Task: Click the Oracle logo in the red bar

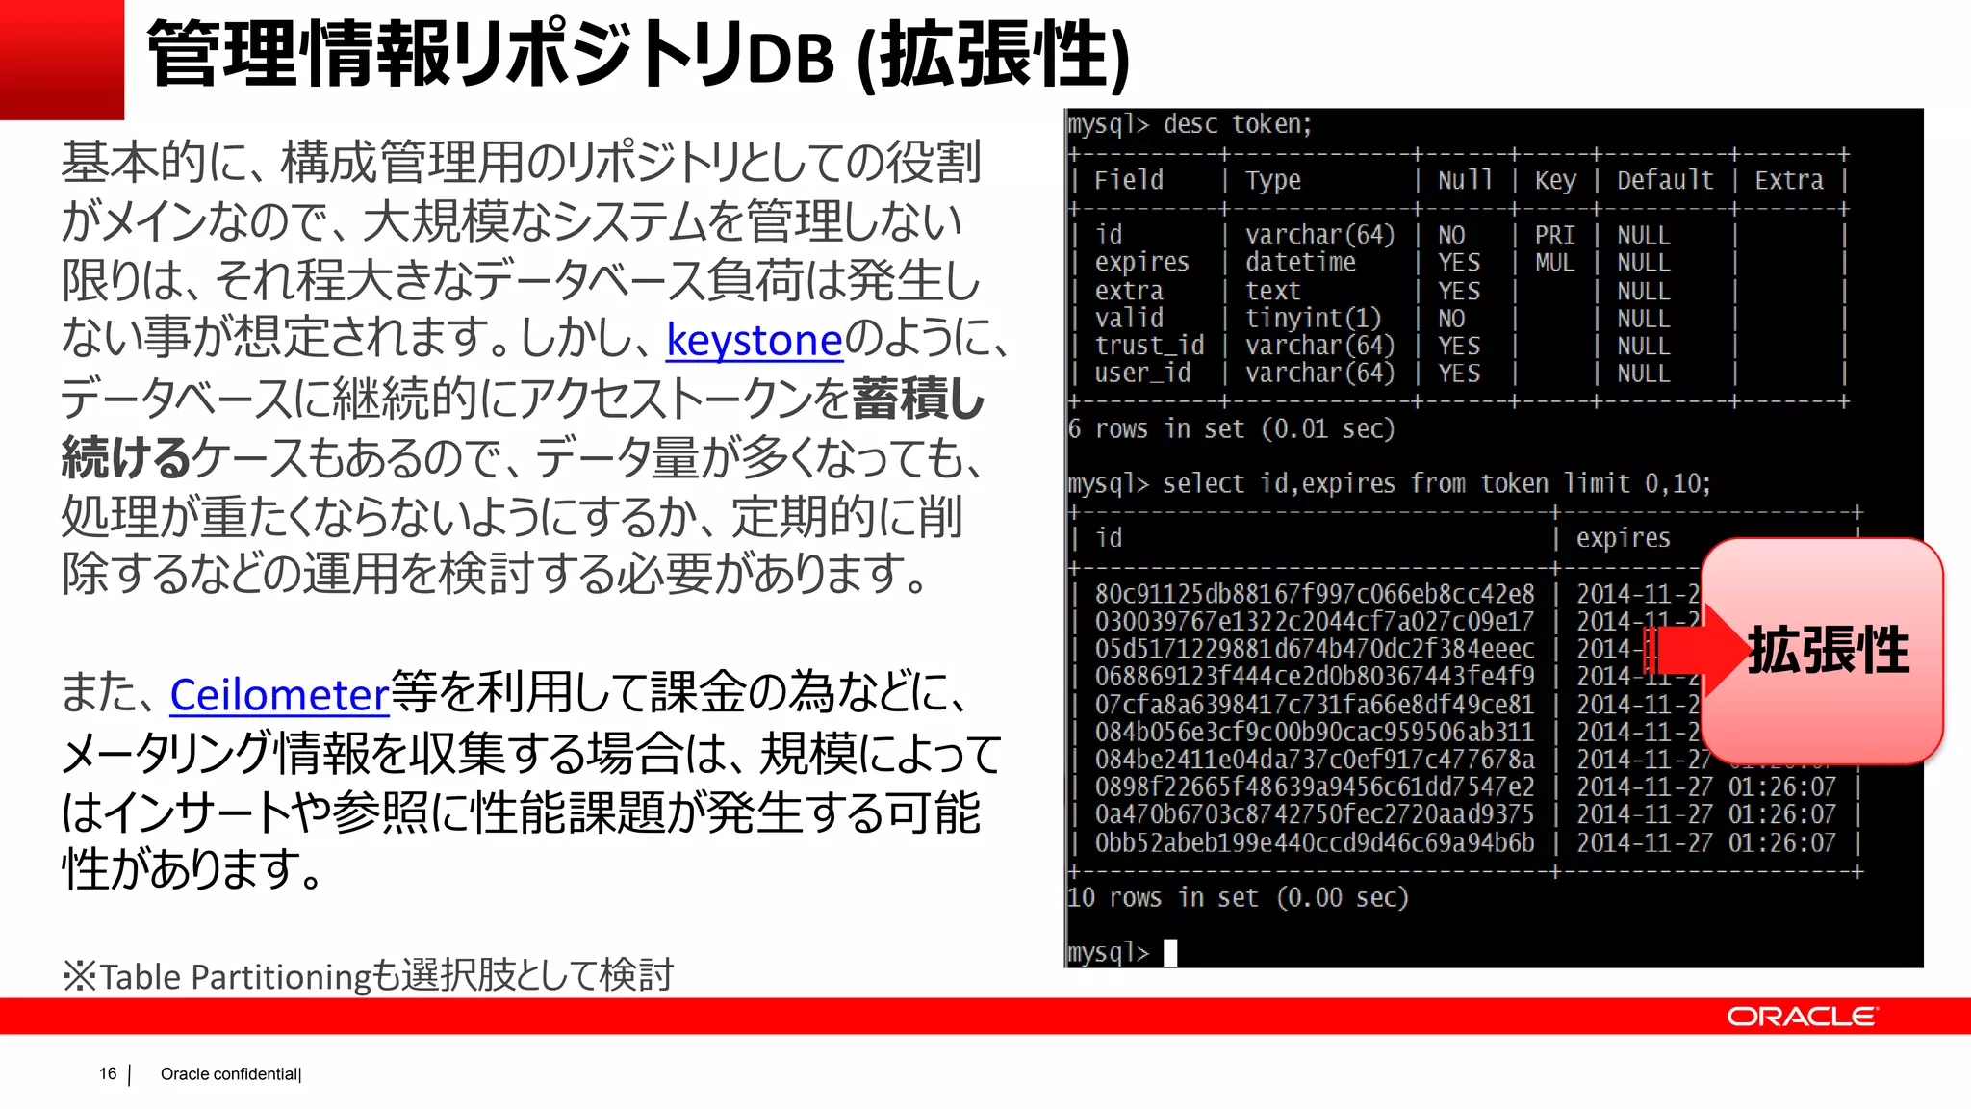Action: pos(1802,1017)
